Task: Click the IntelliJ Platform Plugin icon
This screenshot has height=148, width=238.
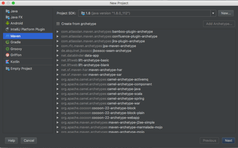Action: [8, 29]
